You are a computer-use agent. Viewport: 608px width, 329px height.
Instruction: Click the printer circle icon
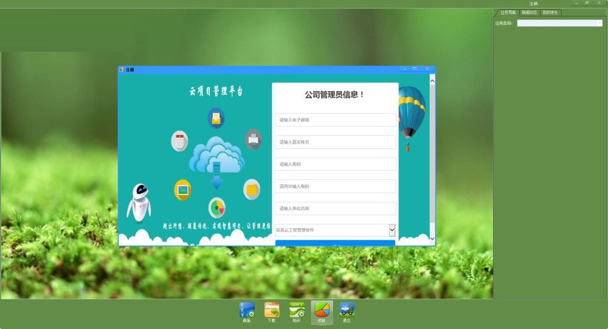point(253,139)
